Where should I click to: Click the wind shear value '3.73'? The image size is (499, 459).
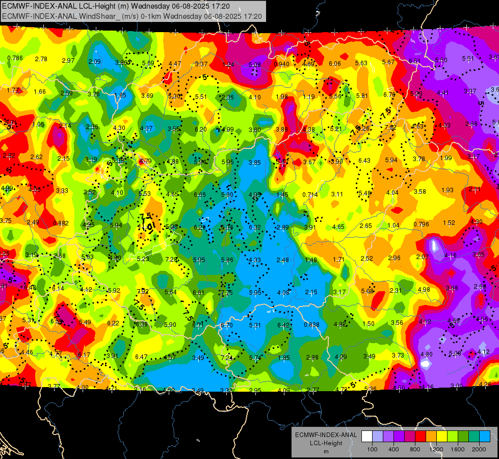click(398, 355)
